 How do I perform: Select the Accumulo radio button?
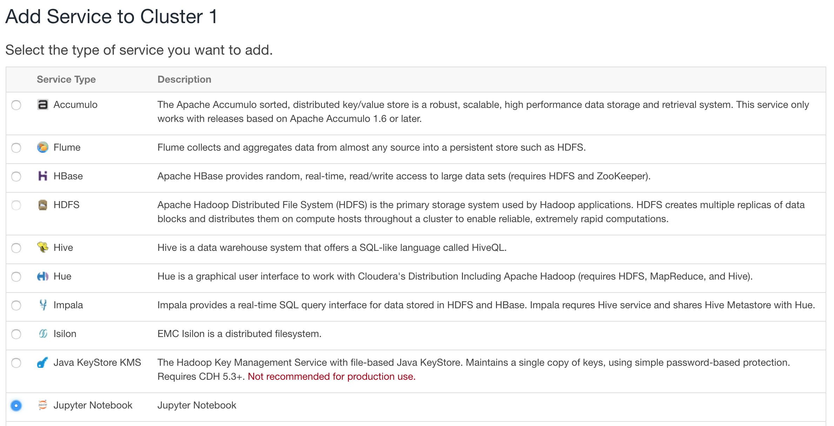point(16,104)
